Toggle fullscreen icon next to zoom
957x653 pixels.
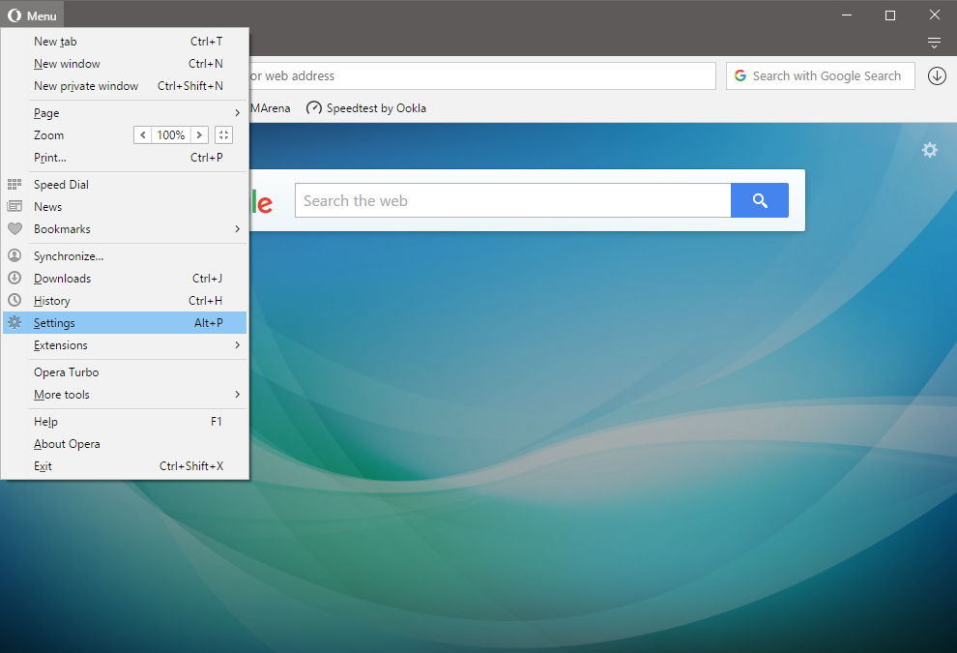click(x=224, y=135)
